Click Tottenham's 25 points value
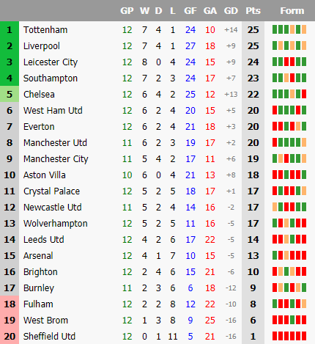 click(253, 30)
